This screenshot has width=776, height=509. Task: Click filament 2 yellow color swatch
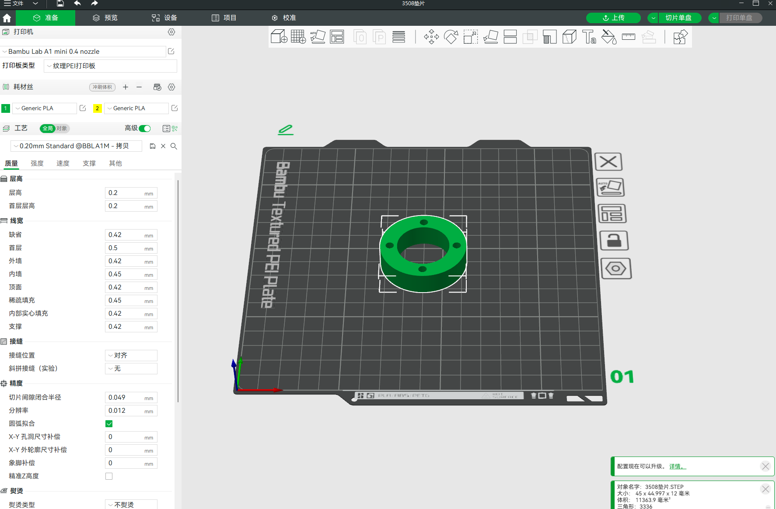[98, 108]
